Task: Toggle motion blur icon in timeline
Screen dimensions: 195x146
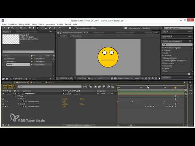Action: pyautogui.click(x=104, y=86)
